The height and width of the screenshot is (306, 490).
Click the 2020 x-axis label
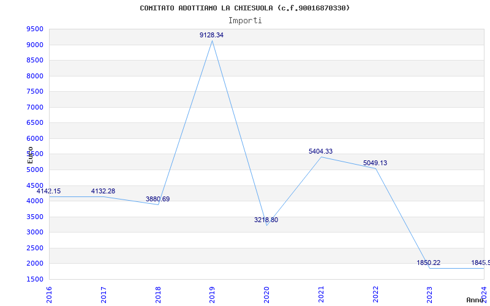coord(266,295)
